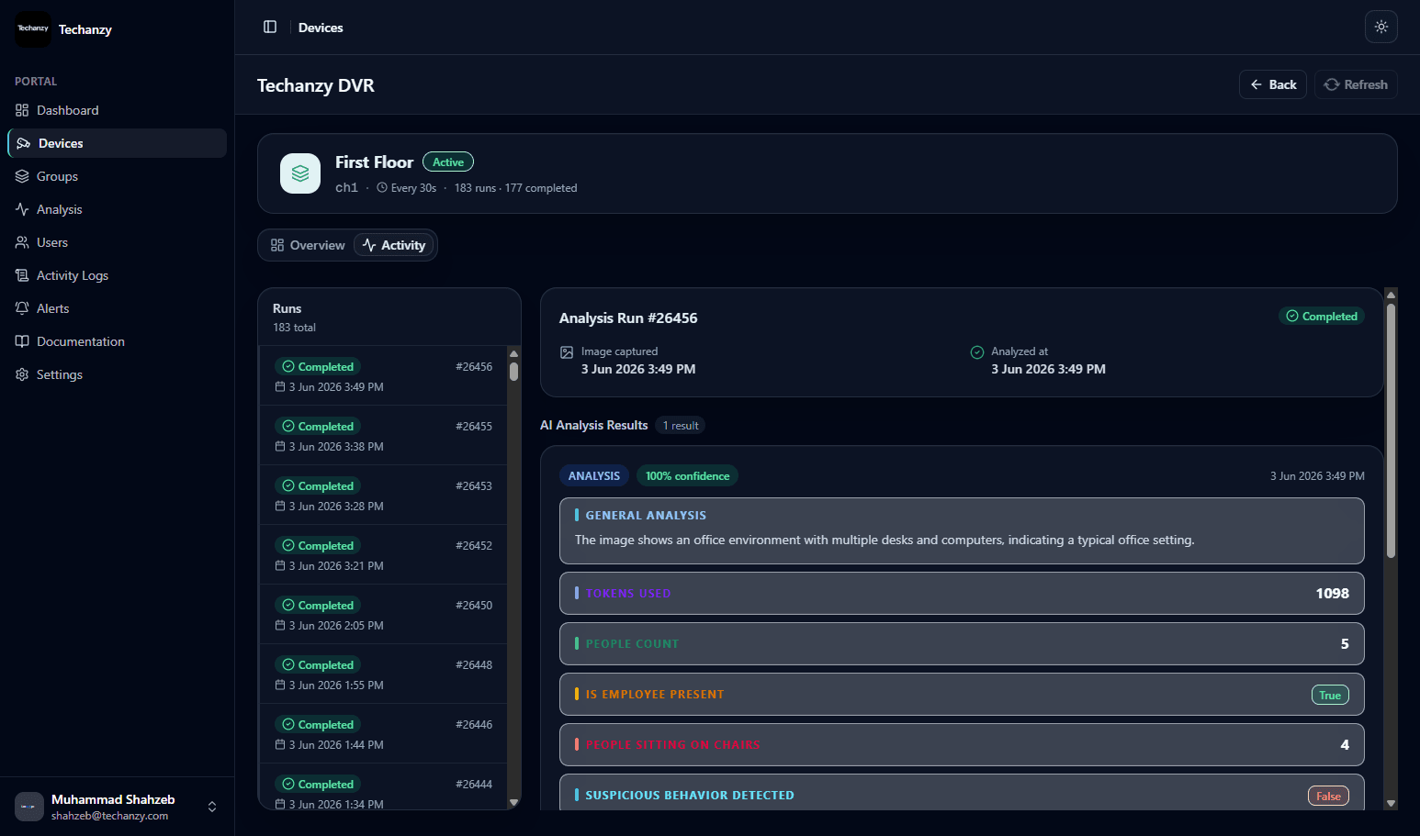Click the Alerts bell icon
Image resolution: width=1420 pixels, height=836 pixels.
[22, 308]
